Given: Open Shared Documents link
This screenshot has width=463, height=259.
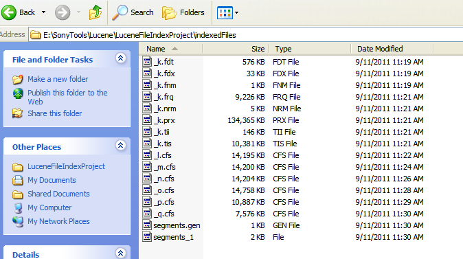Looking at the screenshot, I should pyautogui.click(x=58, y=194).
